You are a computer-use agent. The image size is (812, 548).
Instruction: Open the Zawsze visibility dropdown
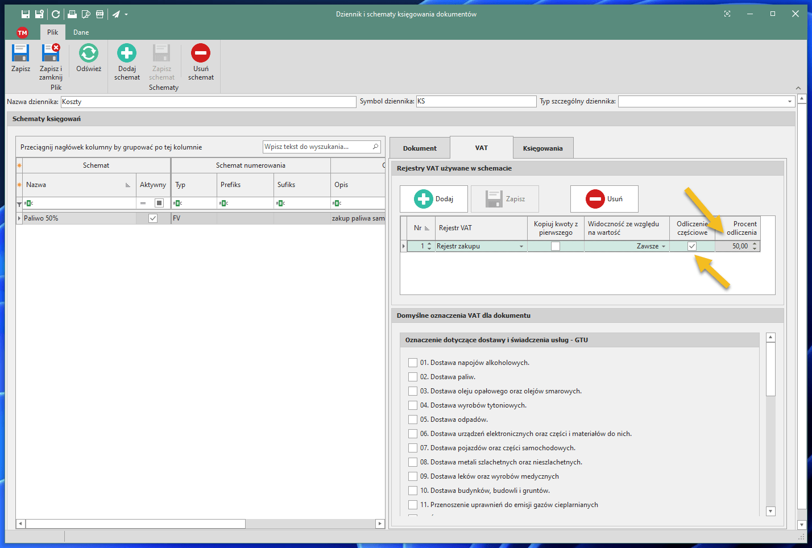click(663, 246)
